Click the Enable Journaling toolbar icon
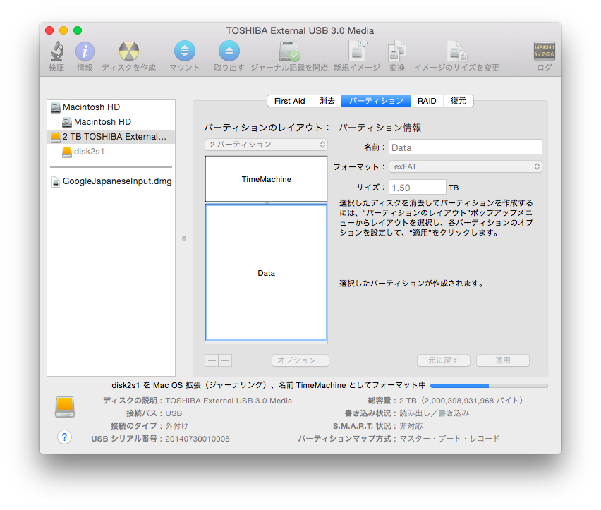This screenshot has width=601, height=510. (x=289, y=51)
